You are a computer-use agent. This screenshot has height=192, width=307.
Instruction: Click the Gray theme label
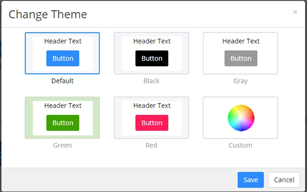[x=240, y=81]
